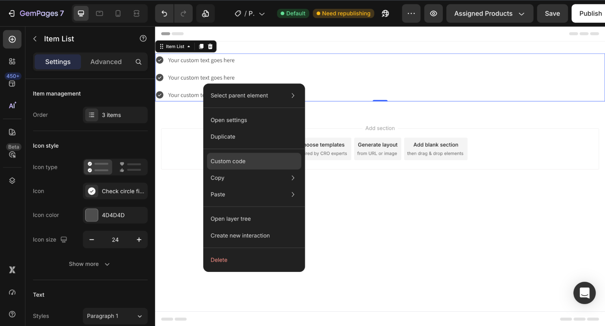Expand the Paste submenu

pyautogui.click(x=254, y=194)
